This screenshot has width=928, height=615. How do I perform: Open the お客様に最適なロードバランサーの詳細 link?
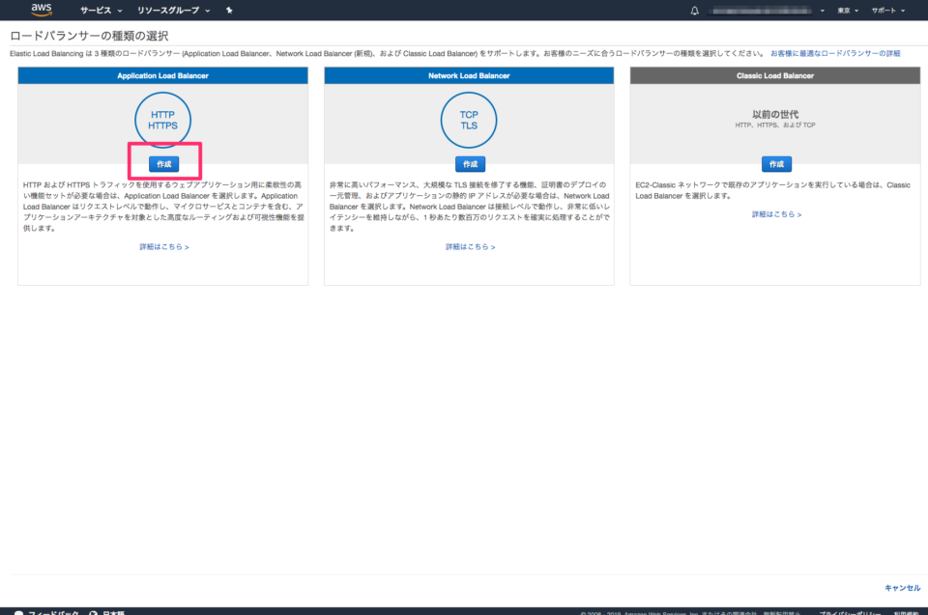coord(834,53)
